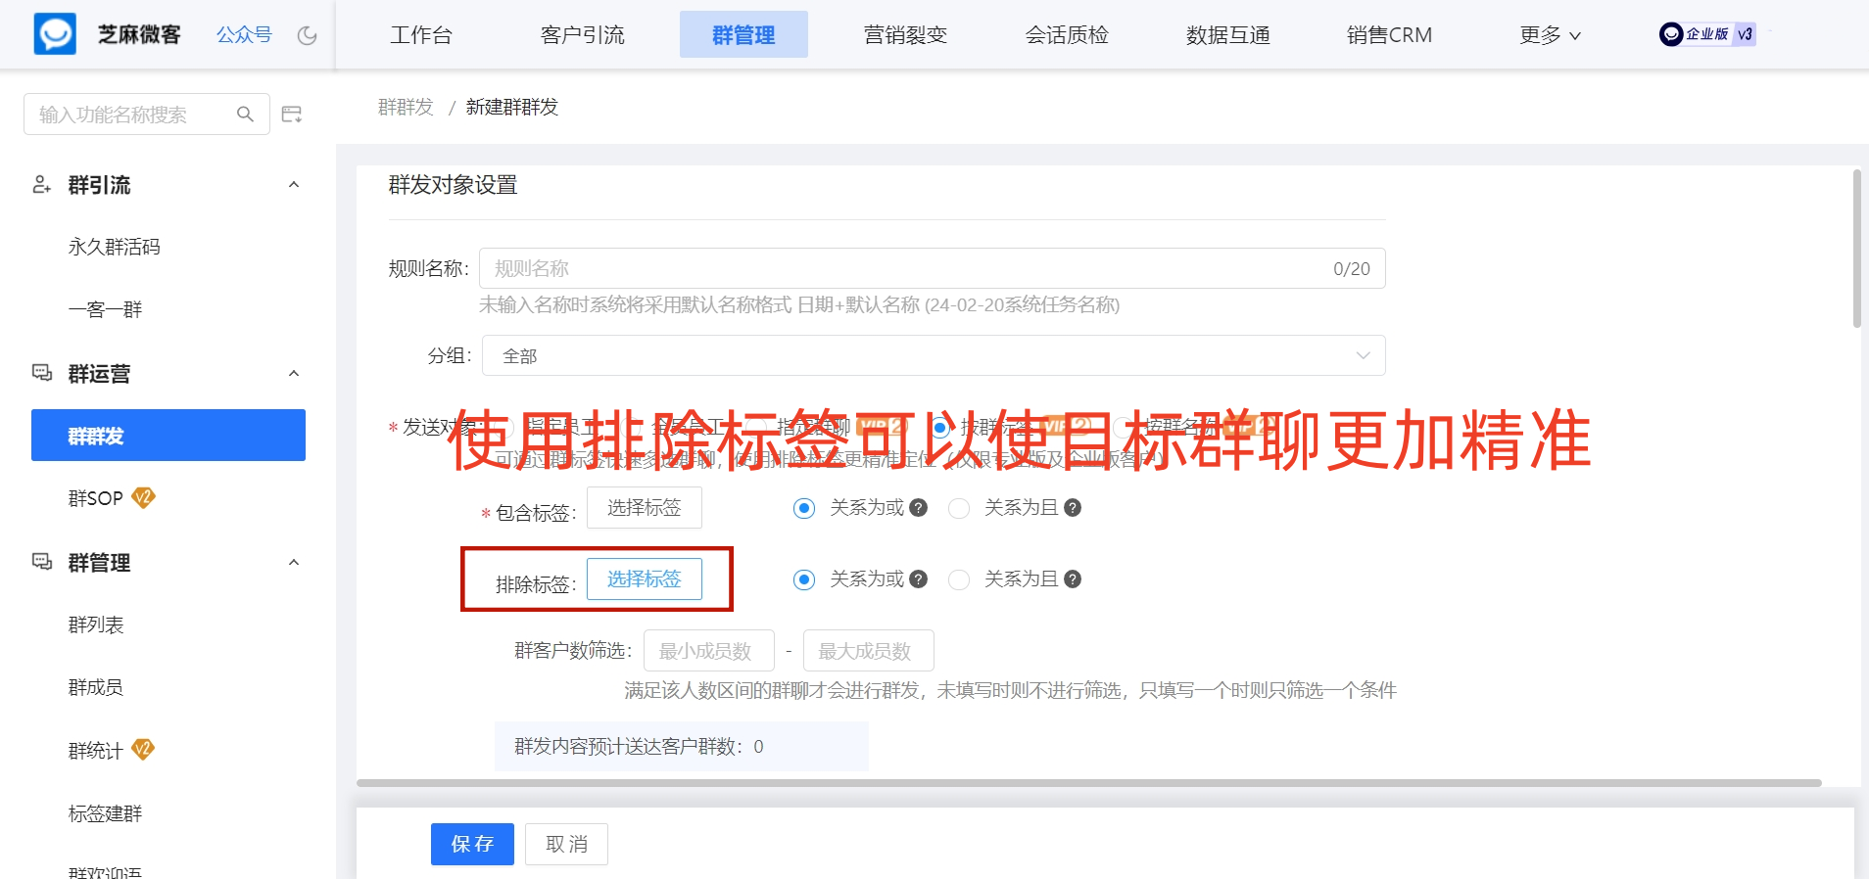Click the 群运营 chat icon
This screenshot has width=1869, height=879.
pyautogui.click(x=42, y=373)
